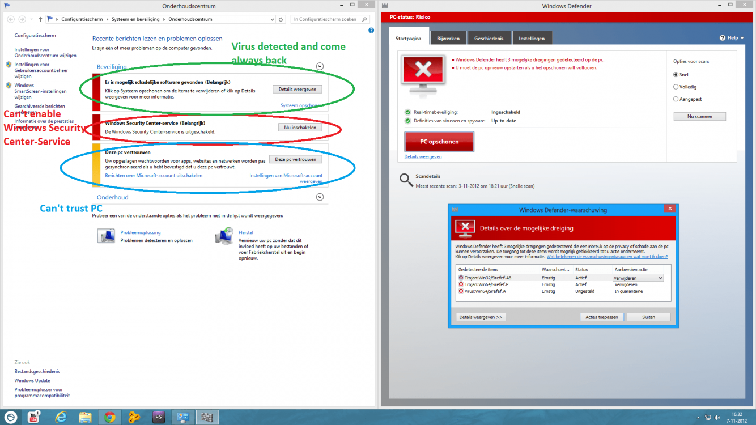Click the red PC opschonen button
Image resolution: width=756 pixels, height=425 pixels.
point(439,141)
